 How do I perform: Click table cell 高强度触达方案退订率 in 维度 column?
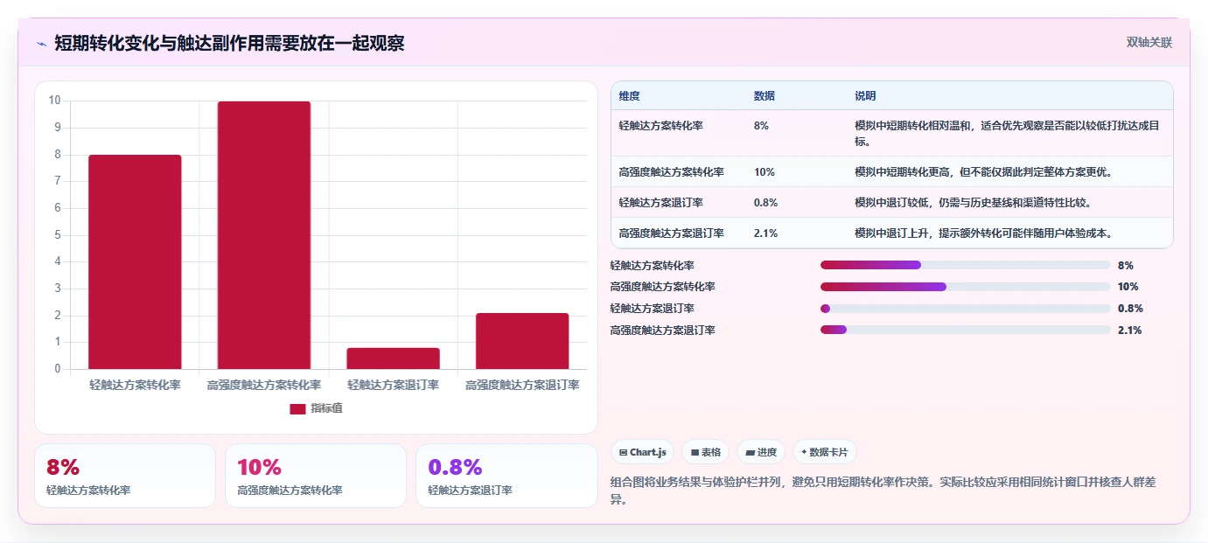pos(671,233)
